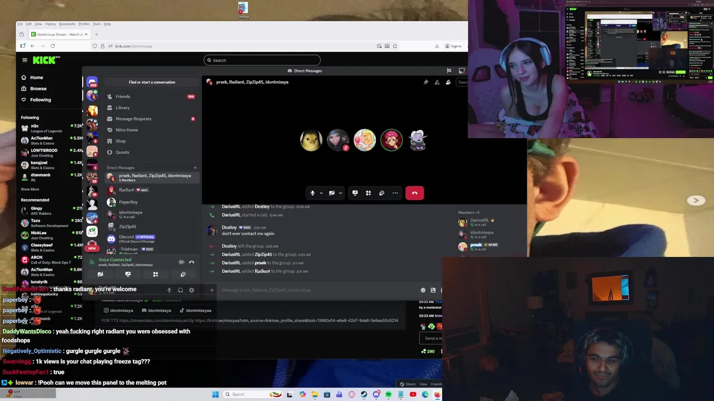
Task: Advance webcam image with right arrow
Action: [696, 200]
